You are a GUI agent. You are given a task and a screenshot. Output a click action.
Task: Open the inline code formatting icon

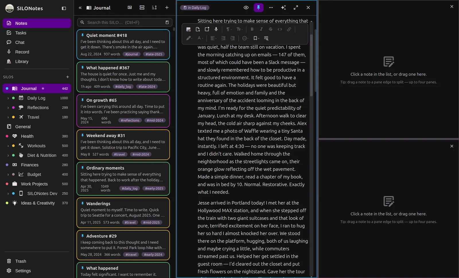pyautogui.click(x=280, y=29)
